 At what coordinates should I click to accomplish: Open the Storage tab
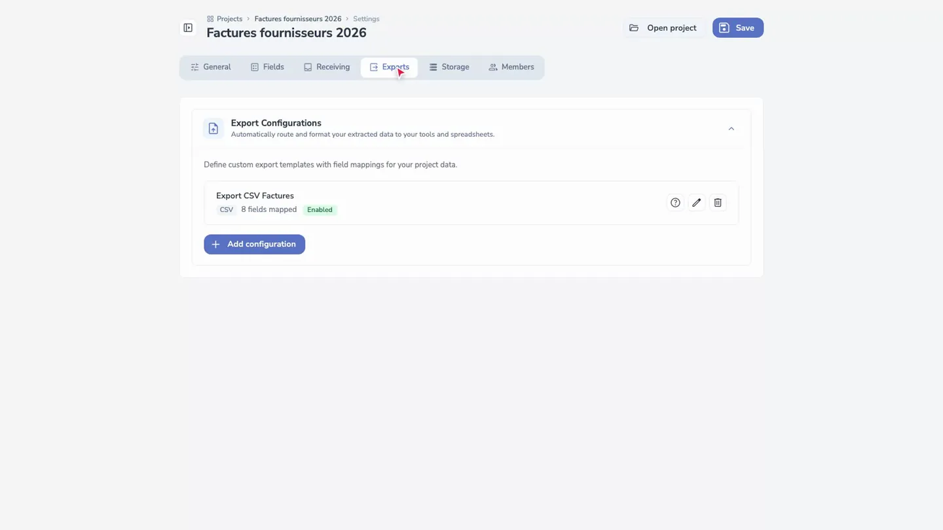pos(449,67)
